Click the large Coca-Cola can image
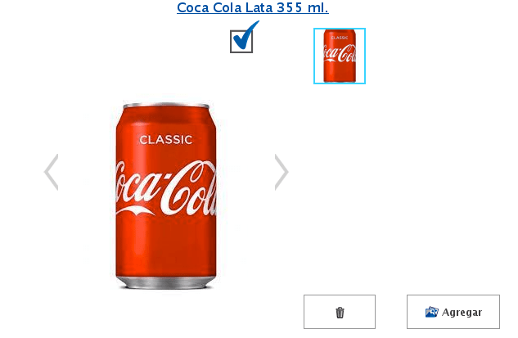The height and width of the screenshot is (338, 518). [x=166, y=196]
